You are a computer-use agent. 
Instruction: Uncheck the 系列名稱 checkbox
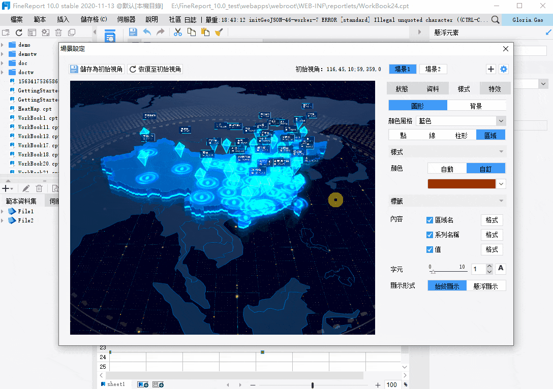(x=429, y=235)
